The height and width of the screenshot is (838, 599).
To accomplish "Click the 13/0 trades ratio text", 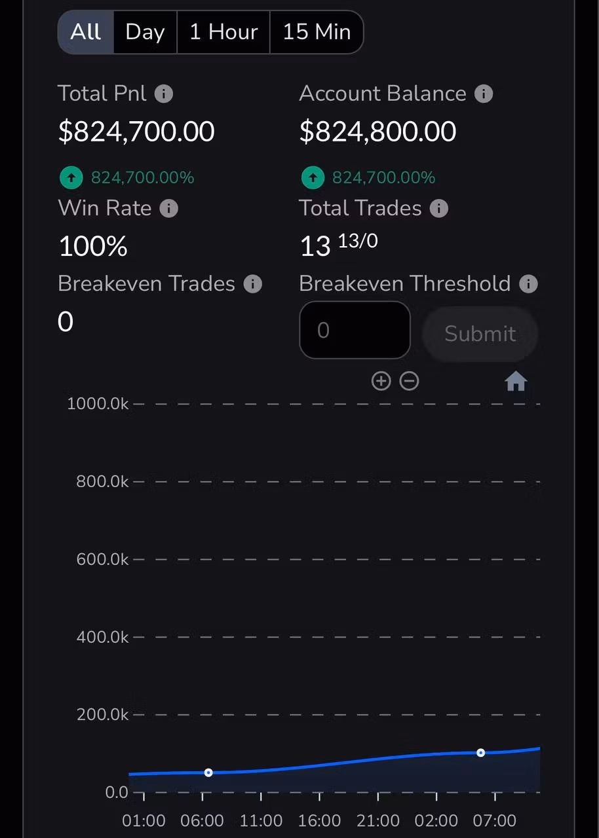I will [x=358, y=241].
